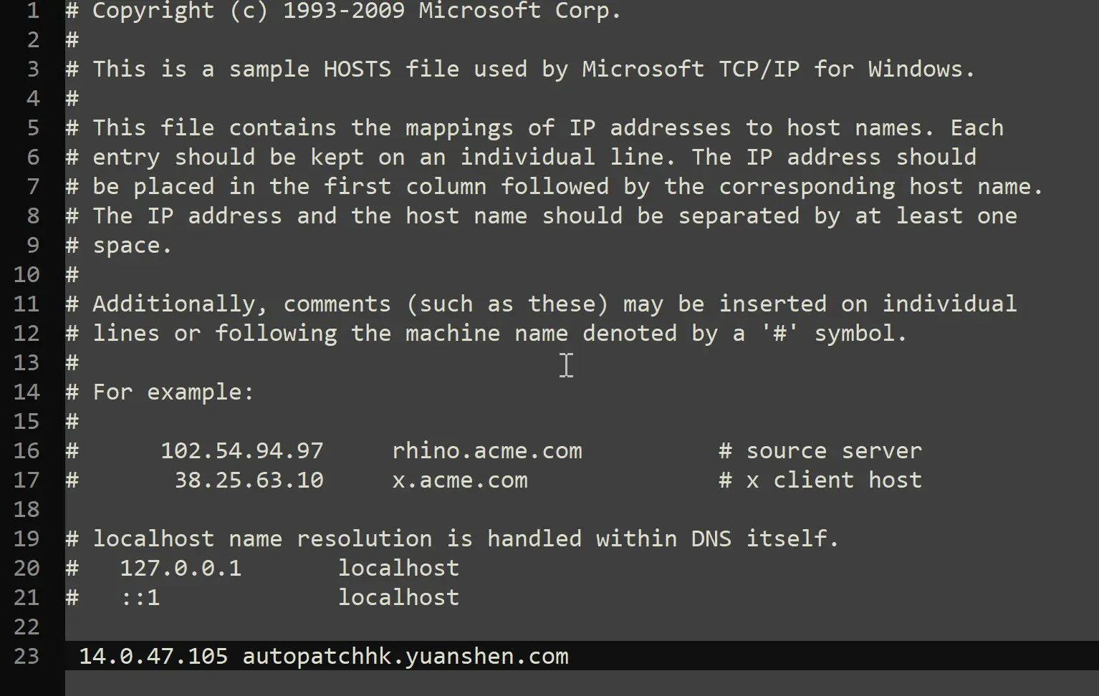Click line number 10 in the gutter

point(27,275)
